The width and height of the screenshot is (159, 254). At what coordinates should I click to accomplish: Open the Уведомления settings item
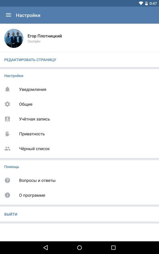[x=33, y=89]
